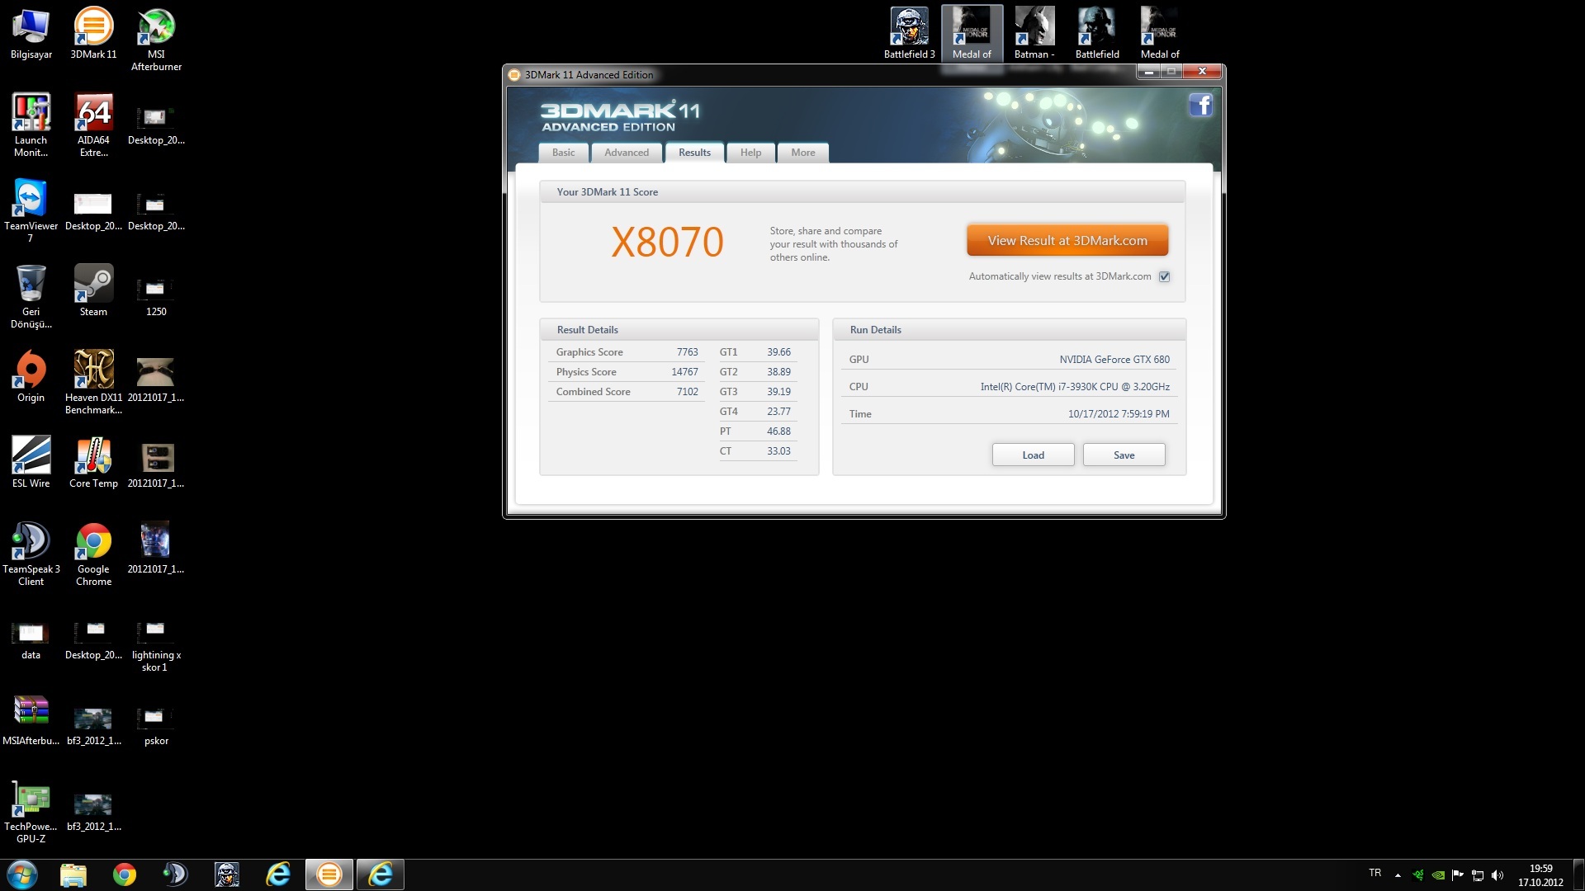Click View Result at 3DMark.com button

[x=1067, y=241]
